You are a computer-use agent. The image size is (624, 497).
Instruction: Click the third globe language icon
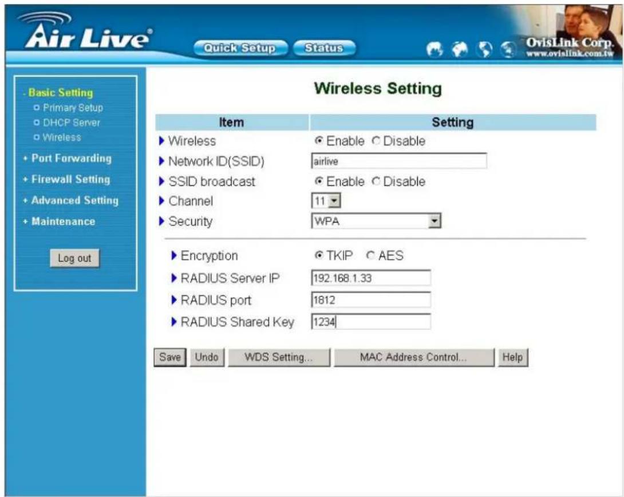point(485,49)
